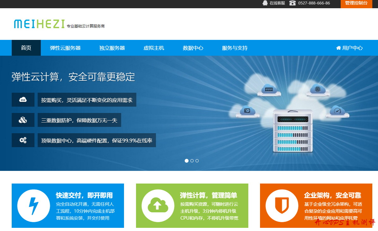Click the orange shield security icon
The height and width of the screenshot is (231, 378).
pos(282,206)
